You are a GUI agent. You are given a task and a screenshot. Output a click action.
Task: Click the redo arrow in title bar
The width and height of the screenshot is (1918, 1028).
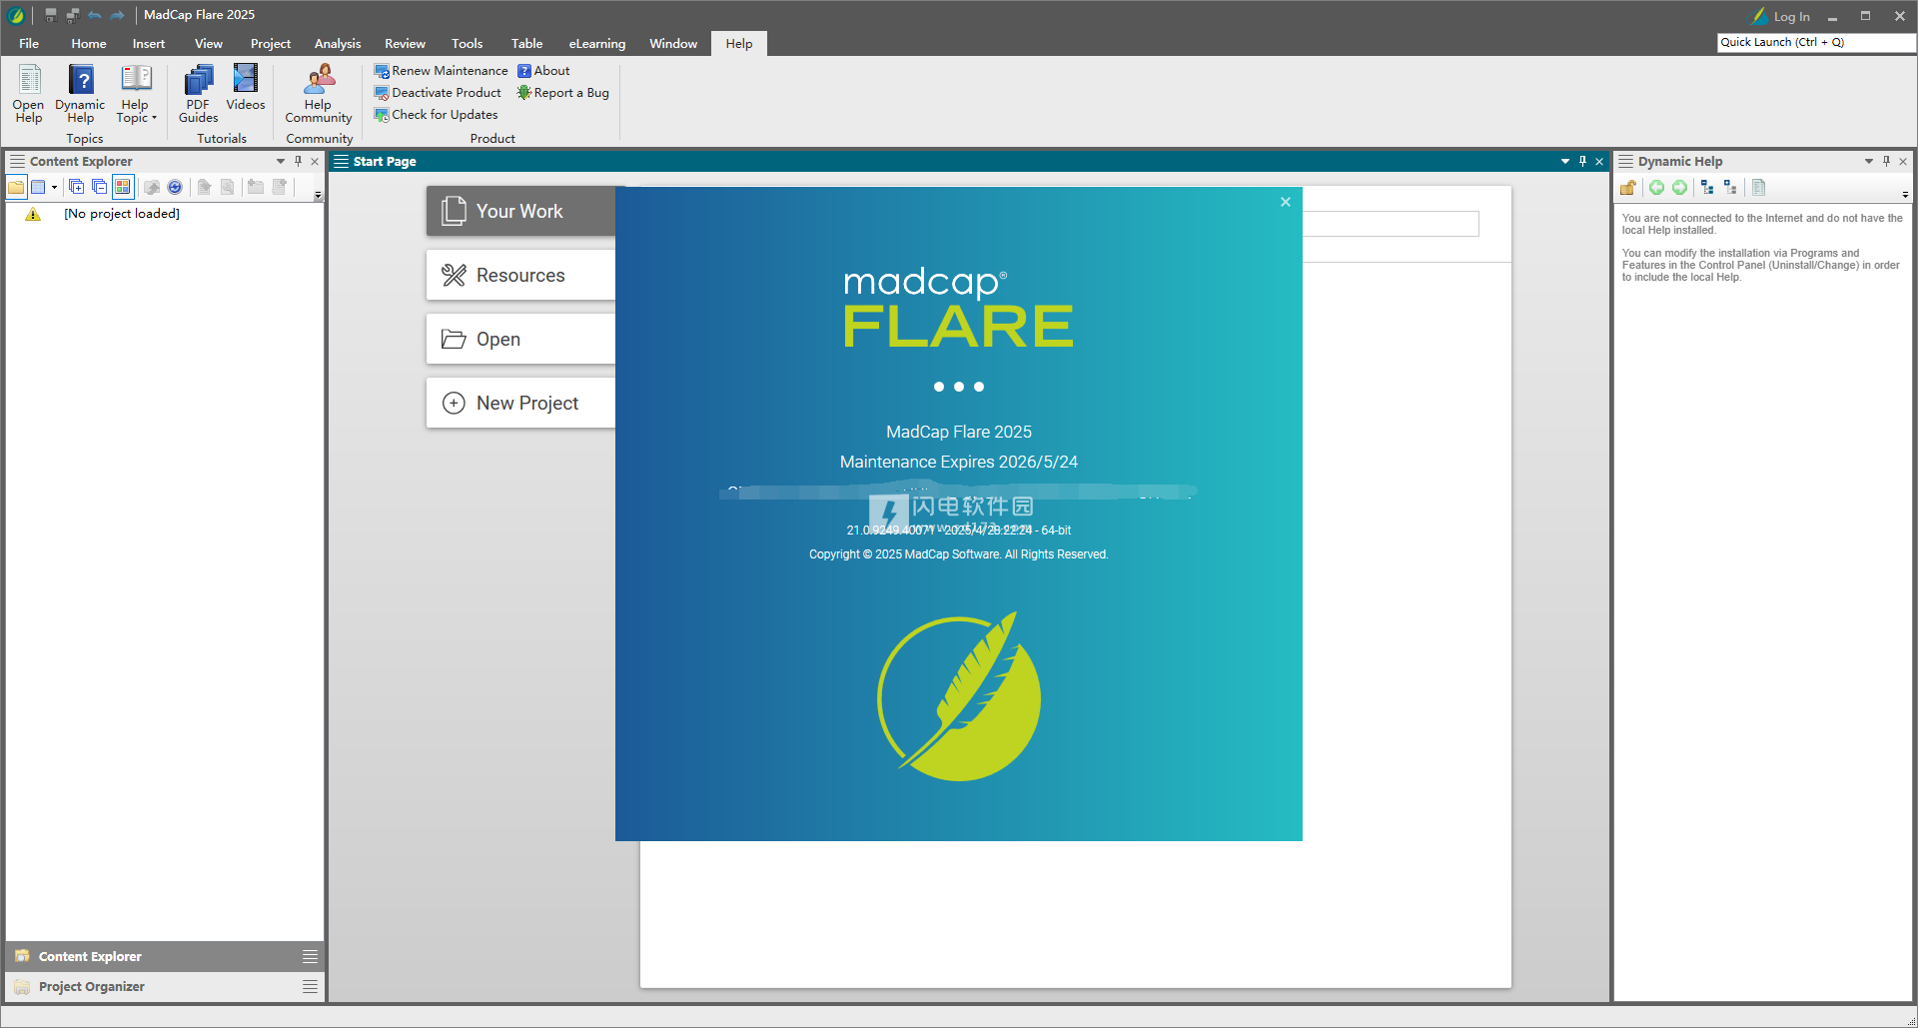118,15
